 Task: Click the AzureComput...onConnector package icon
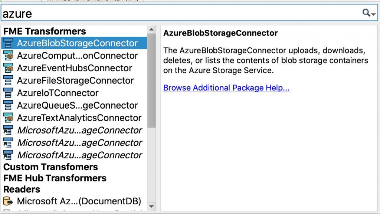[x=8, y=56]
